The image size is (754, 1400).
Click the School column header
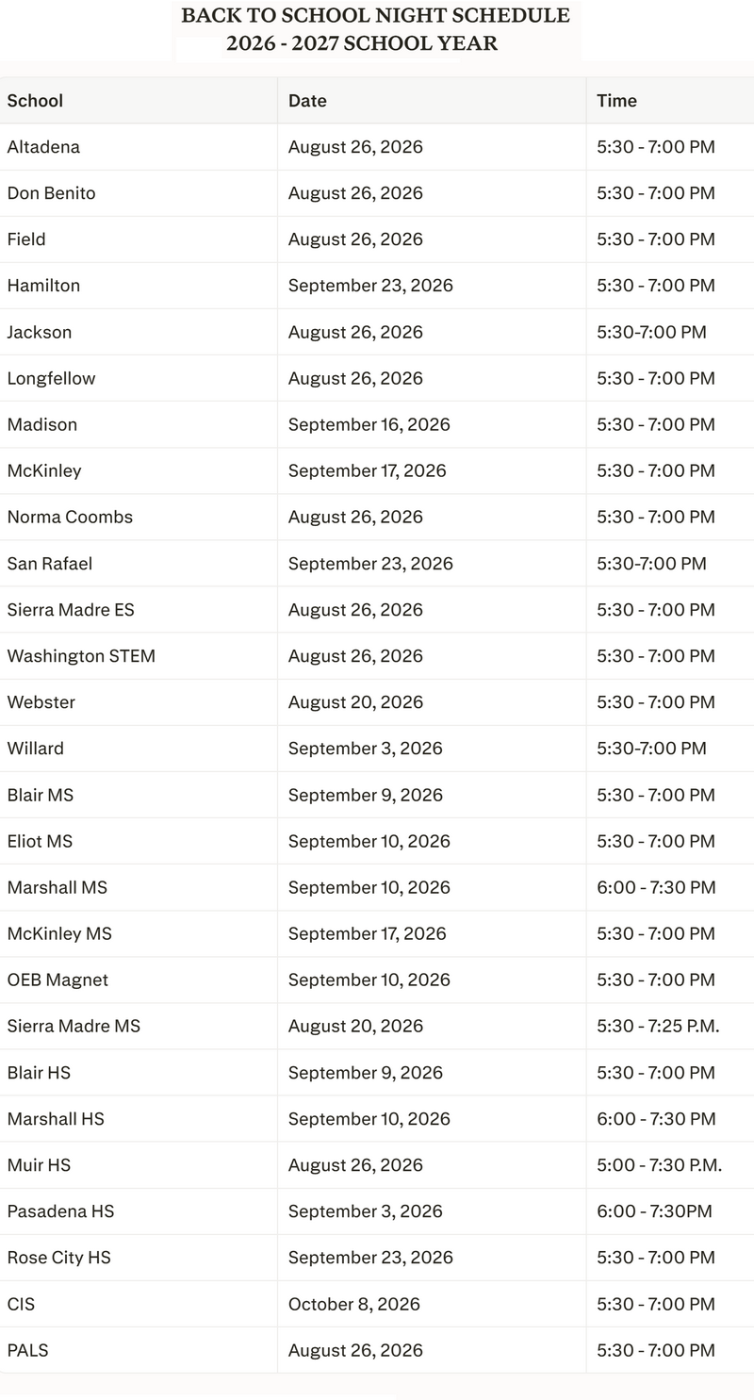[x=35, y=101]
